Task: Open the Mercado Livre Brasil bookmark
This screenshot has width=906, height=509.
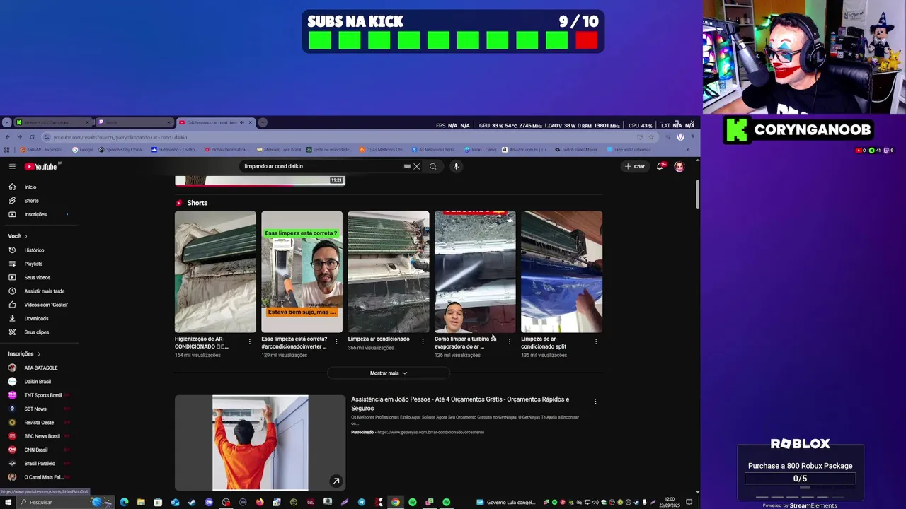Action: 279,150
